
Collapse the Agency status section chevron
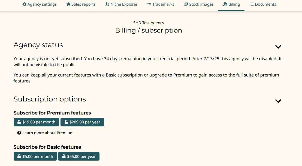click(278, 47)
